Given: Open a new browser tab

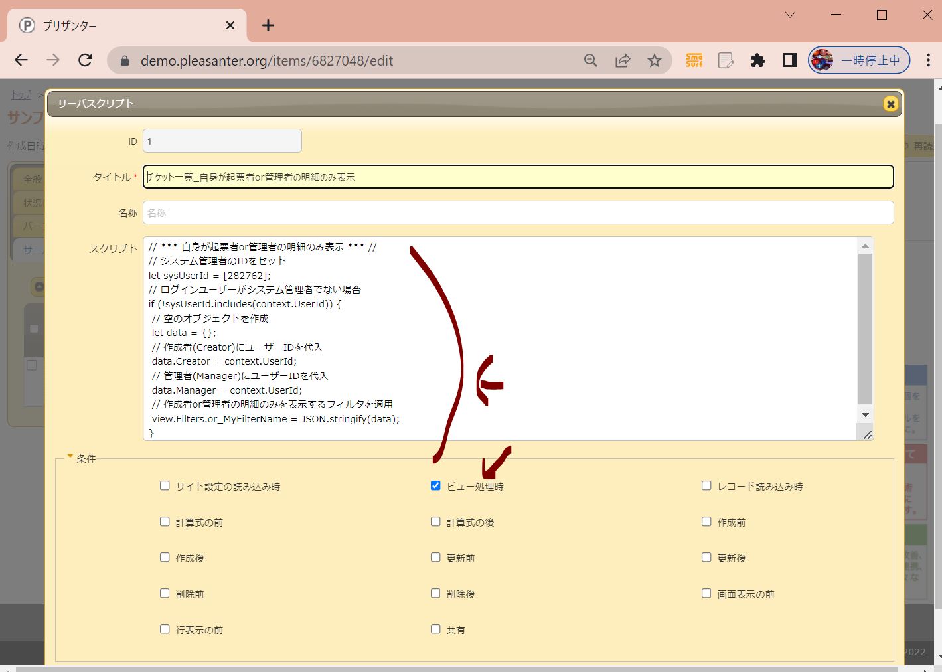Looking at the screenshot, I should coord(268,25).
